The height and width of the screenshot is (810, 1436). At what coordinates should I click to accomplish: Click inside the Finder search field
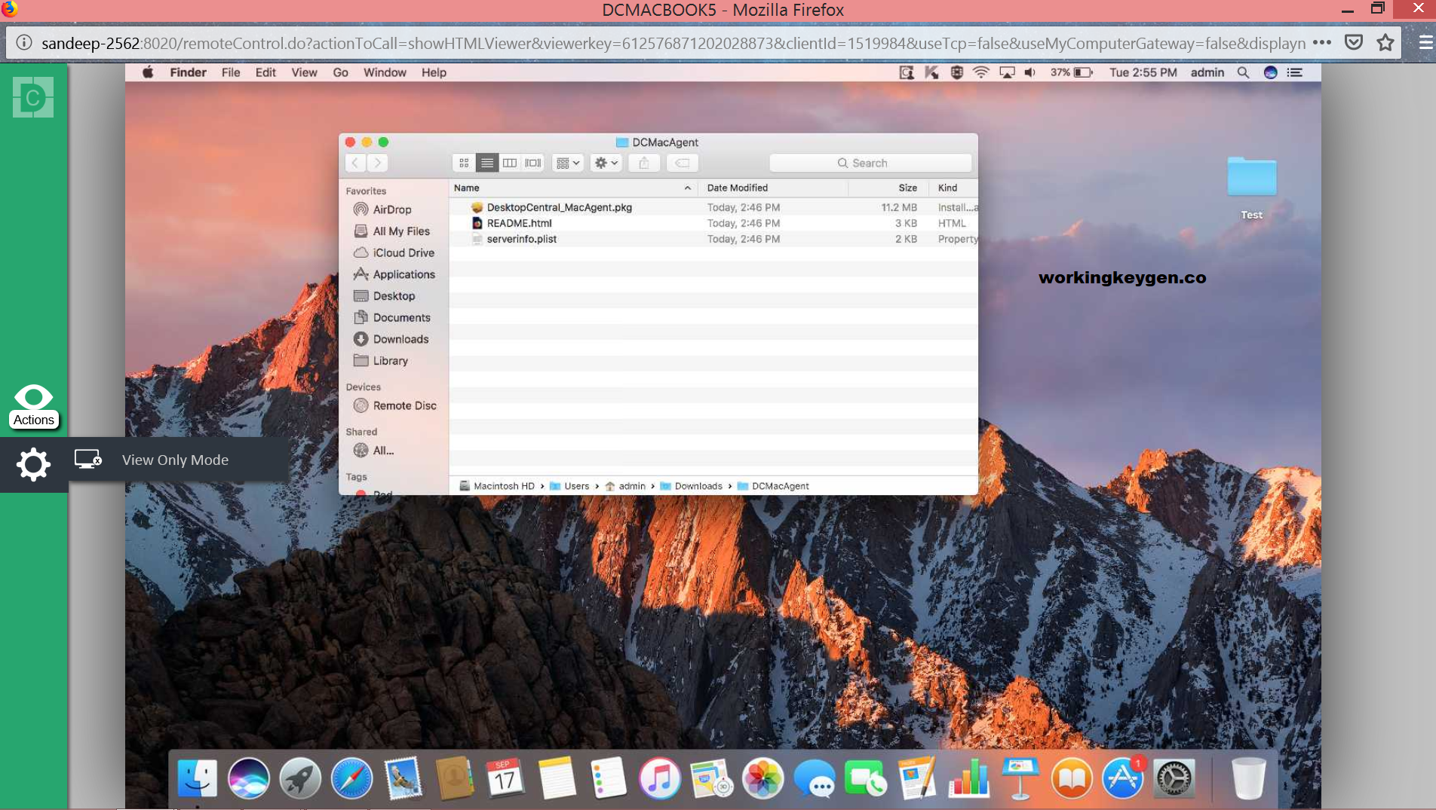click(869, 163)
